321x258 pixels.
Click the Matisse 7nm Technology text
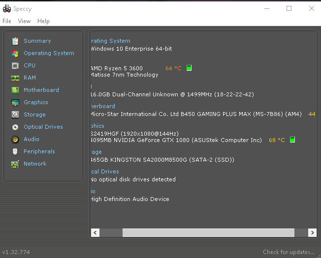tap(125, 75)
